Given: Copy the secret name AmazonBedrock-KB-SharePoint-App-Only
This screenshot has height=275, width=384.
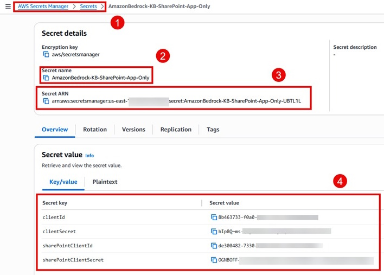Looking at the screenshot, I should tap(46, 78).
